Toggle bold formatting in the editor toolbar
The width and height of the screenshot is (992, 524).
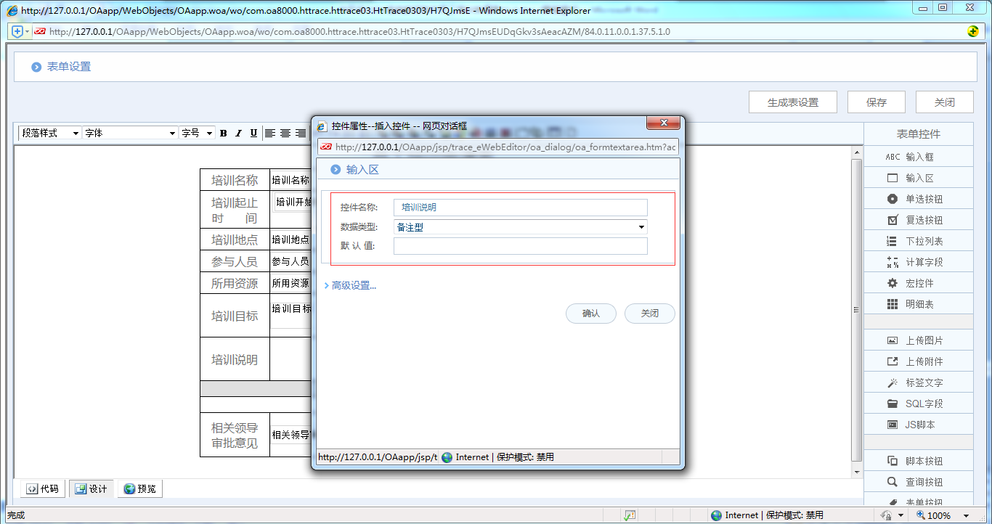pos(223,133)
